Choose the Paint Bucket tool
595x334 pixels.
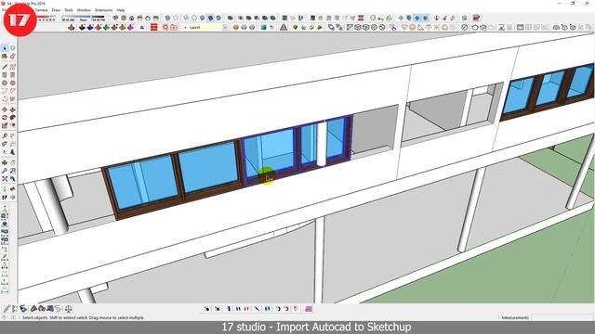5,57
